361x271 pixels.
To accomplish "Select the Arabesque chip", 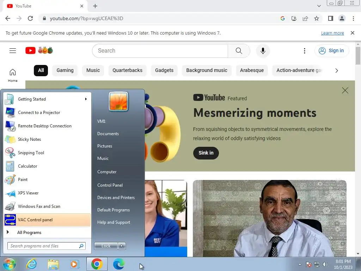I will click(252, 70).
